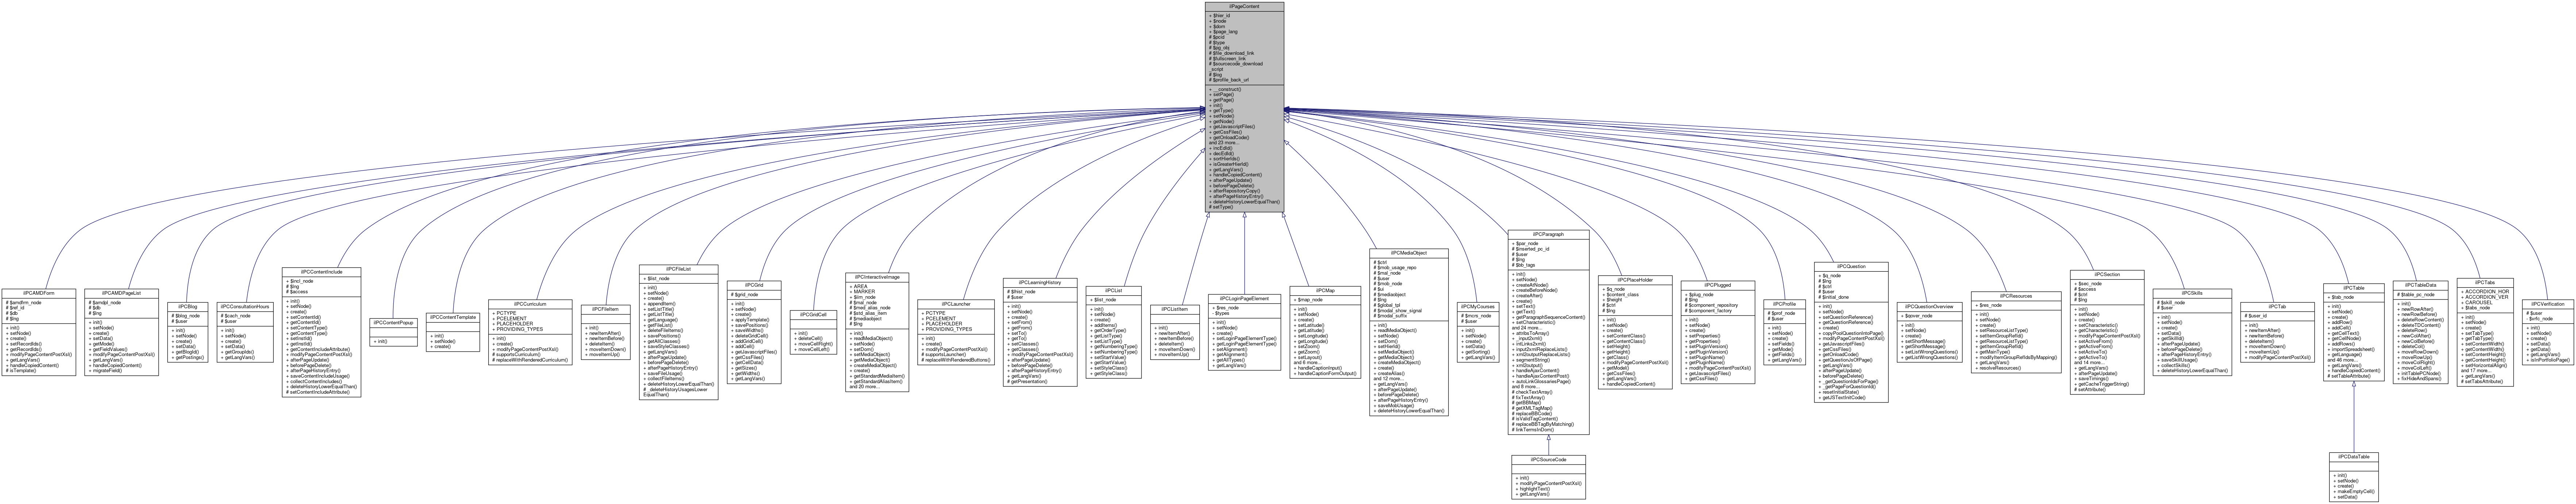The image size is (2576, 504).
Task: Select the ilPCTable class title
Action: (x=2355, y=288)
